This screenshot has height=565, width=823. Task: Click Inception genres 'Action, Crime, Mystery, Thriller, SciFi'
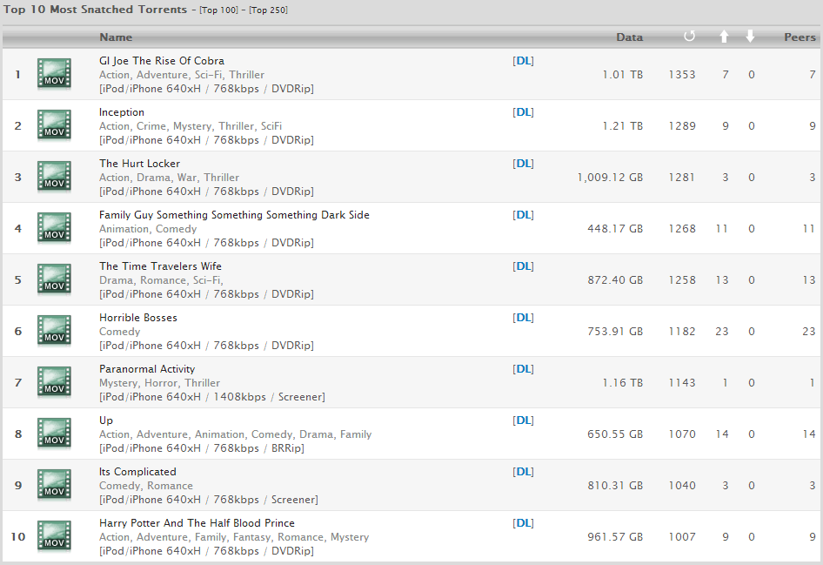[x=191, y=126]
